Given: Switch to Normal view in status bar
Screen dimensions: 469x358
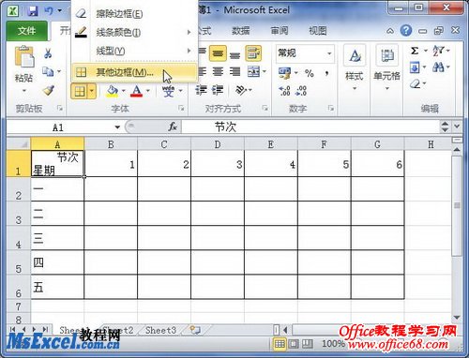Looking at the screenshot, I should tap(280, 344).
